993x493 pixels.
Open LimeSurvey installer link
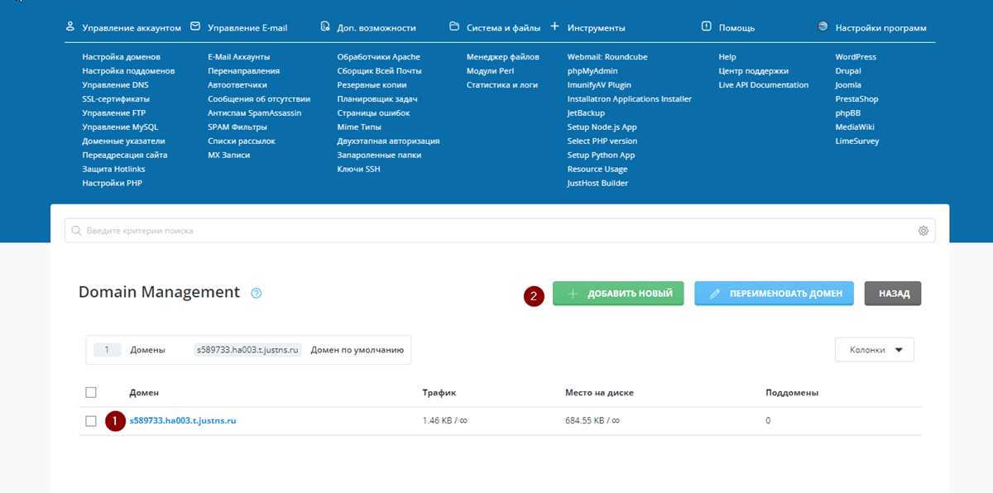tap(858, 141)
